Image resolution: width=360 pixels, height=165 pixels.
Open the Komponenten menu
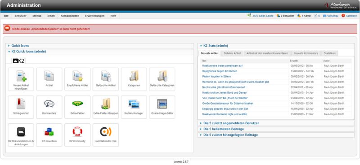coord(70,16)
